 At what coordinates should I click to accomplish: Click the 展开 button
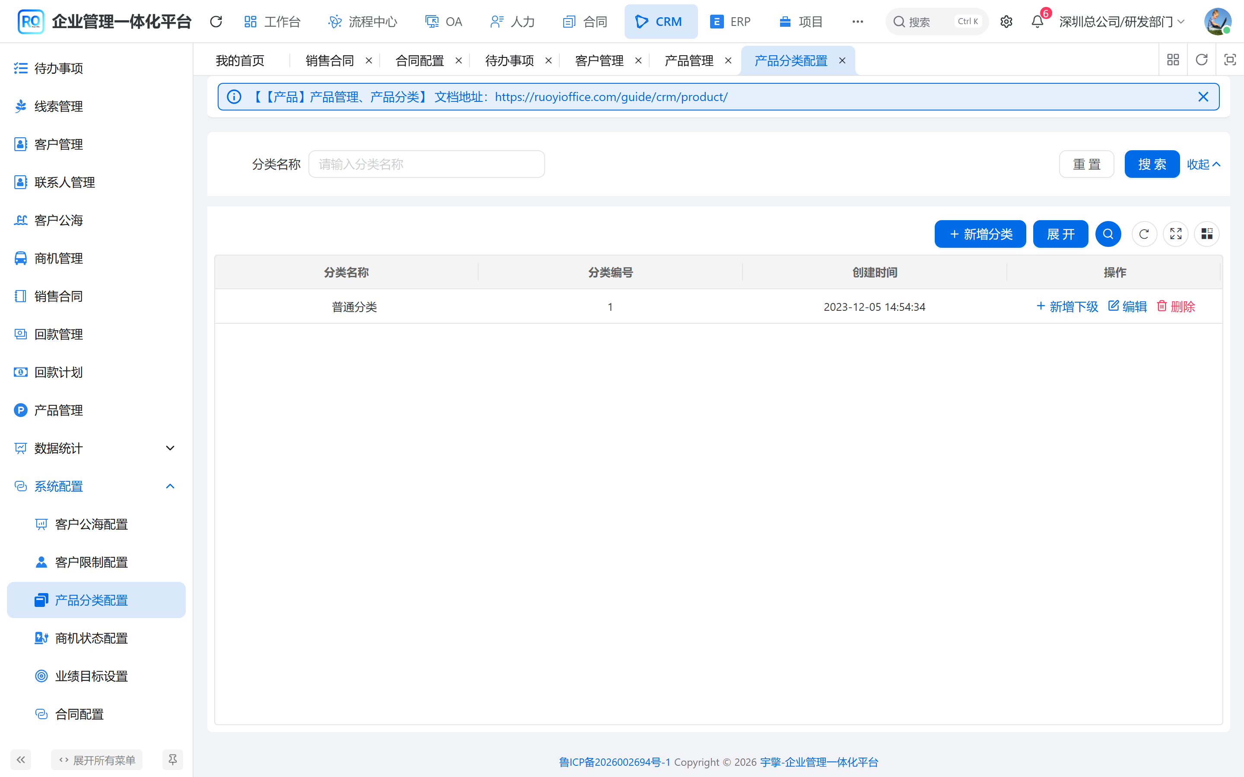1060,234
